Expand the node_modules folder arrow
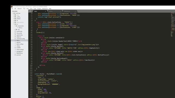This screenshot has height=98, width=175. tap(14, 22)
